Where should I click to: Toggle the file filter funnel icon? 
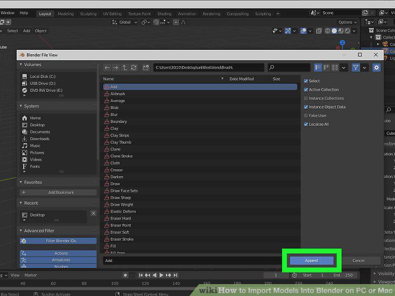(355, 67)
